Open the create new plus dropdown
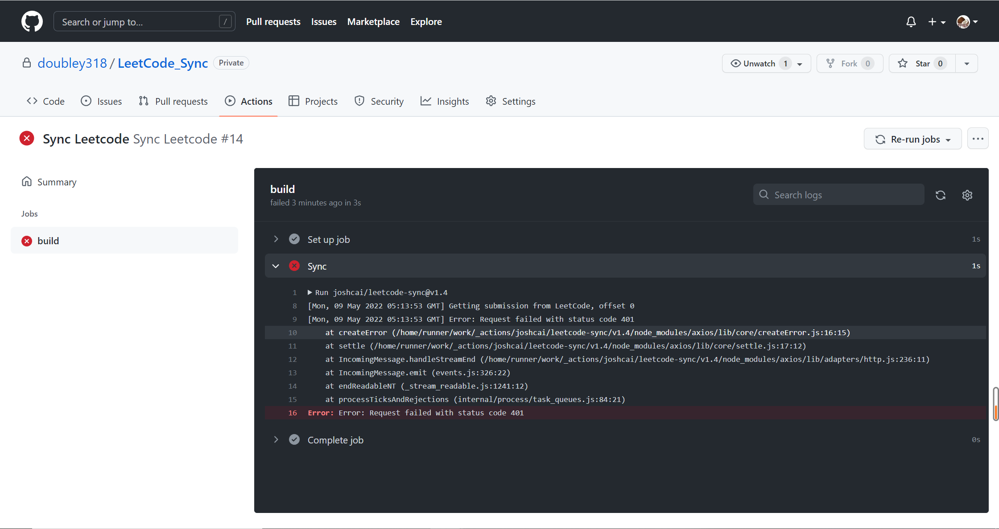Image resolution: width=999 pixels, height=529 pixels. 936,22
